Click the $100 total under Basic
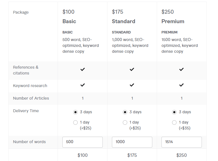Image resolution: width=218 pixels, height=161 pixels. click(x=82, y=155)
